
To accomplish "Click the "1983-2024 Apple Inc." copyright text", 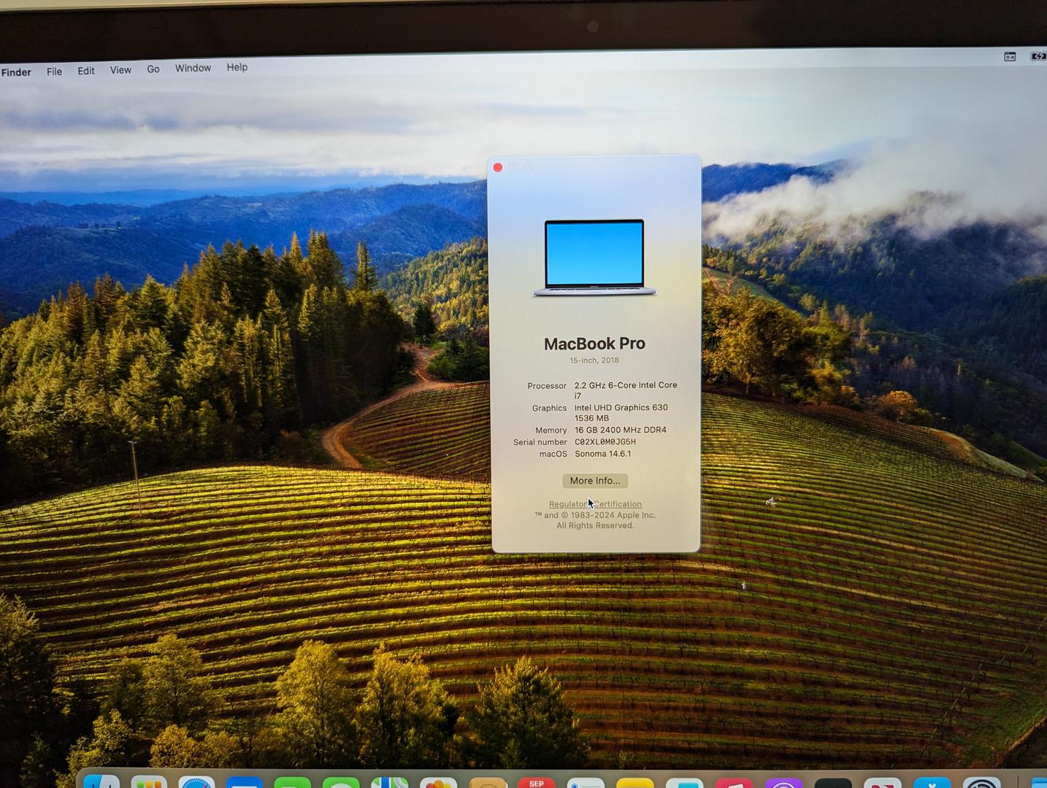I will pos(613,515).
